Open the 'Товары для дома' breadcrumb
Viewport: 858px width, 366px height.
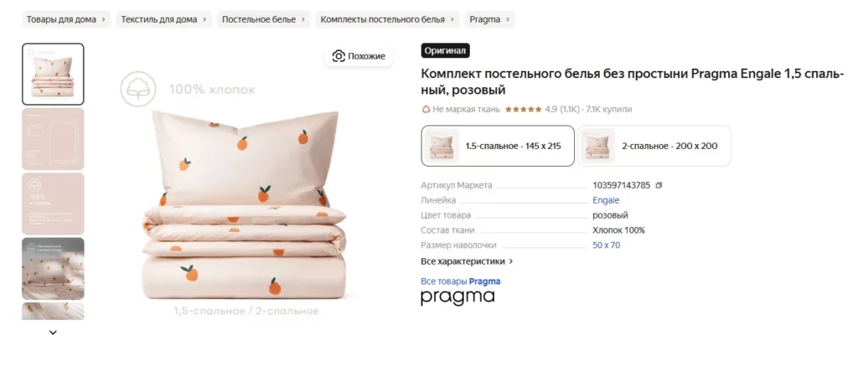[x=66, y=19]
